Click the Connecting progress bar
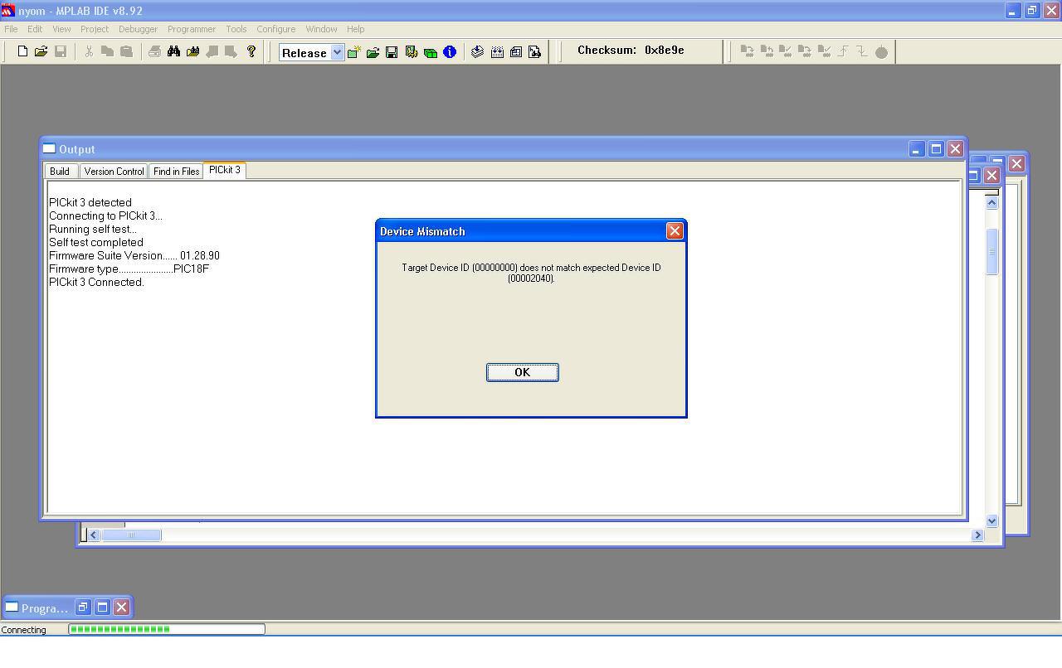Screen dimensions: 1062x668 pyautogui.click(x=167, y=629)
